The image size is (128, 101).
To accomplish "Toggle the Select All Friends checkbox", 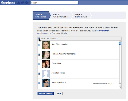I will (x=39, y=38).
